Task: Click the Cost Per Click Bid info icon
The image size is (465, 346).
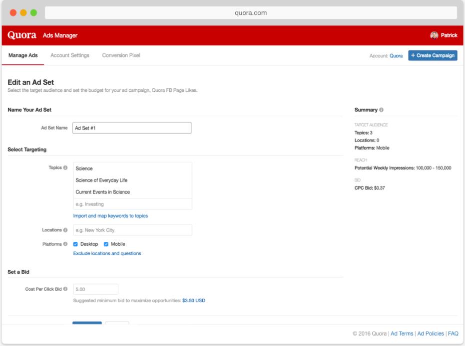Action: 65,289
